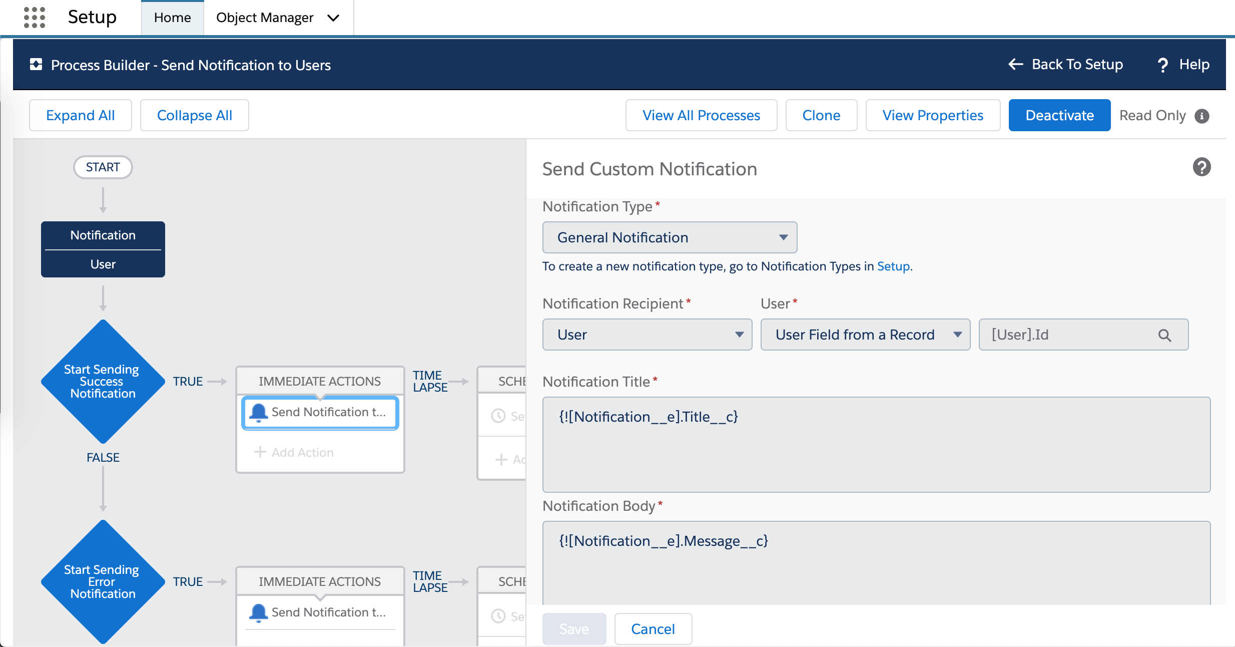Click the Notification Body text area
This screenshot has width=1235, height=647.
tap(876, 563)
